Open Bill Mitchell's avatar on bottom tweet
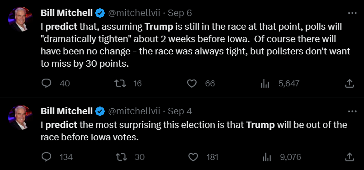Viewport: 364px width, 170px height. tap(20, 117)
